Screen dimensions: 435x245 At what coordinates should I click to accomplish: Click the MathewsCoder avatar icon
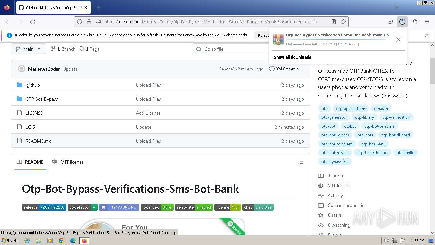tap(22, 69)
